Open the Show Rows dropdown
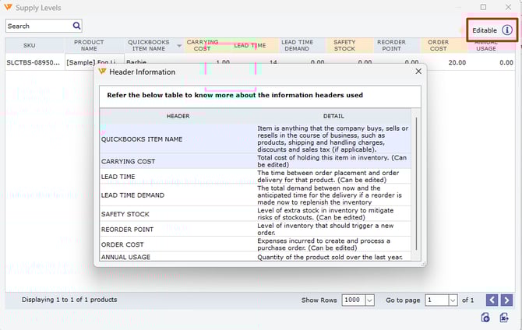The width and height of the screenshot is (522, 330). (369, 300)
